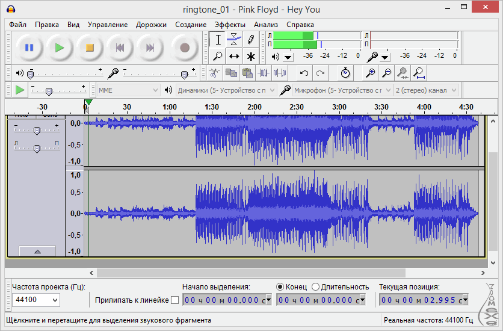Select the Draw (pencil) tool
503x331 pixels.
[x=251, y=40]
